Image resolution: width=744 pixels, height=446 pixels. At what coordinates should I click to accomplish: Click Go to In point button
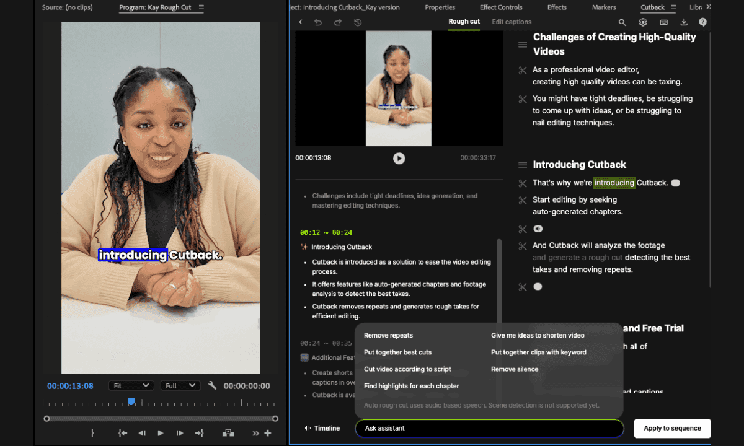tap(123, 434)
